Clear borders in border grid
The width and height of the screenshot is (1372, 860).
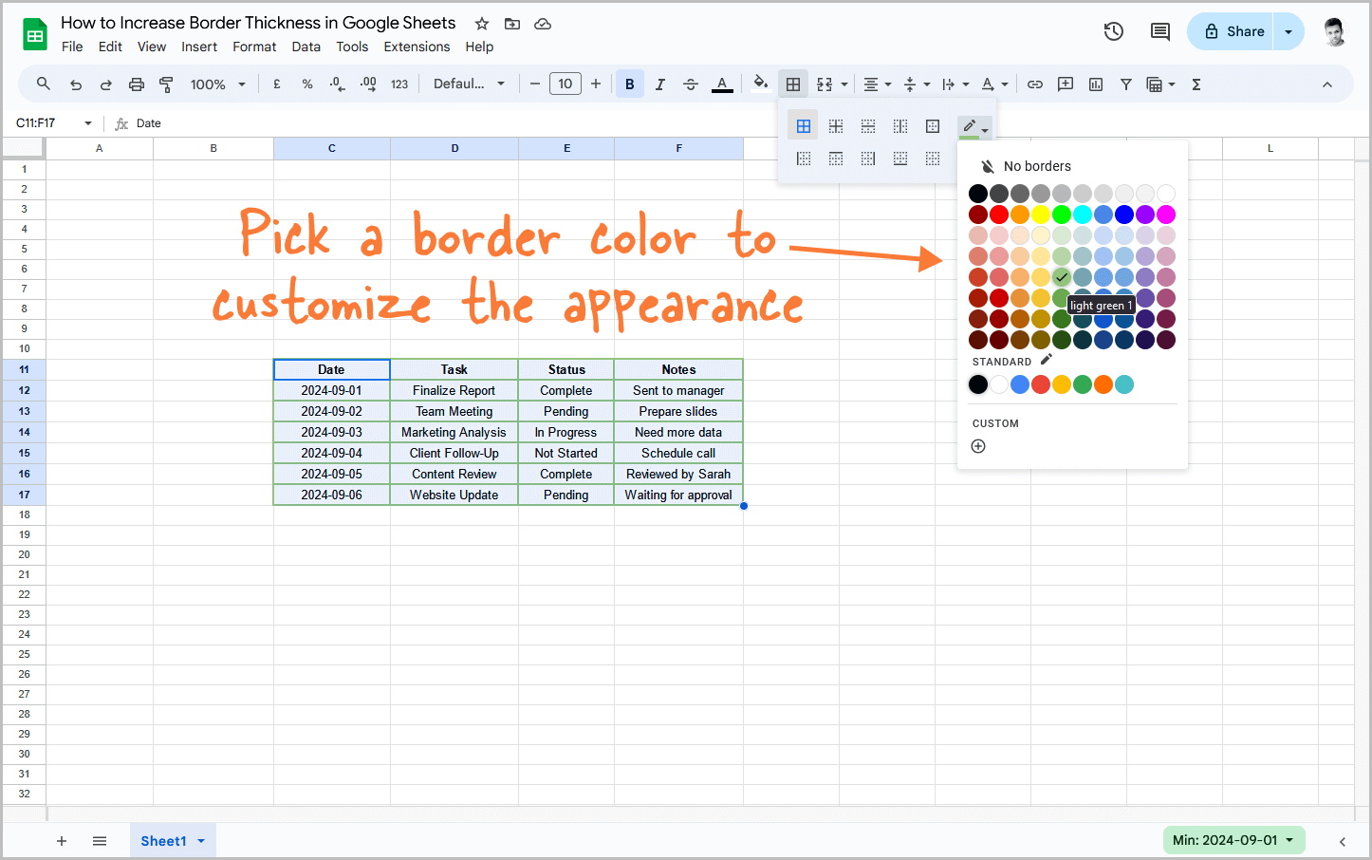[x=933, y=159]
